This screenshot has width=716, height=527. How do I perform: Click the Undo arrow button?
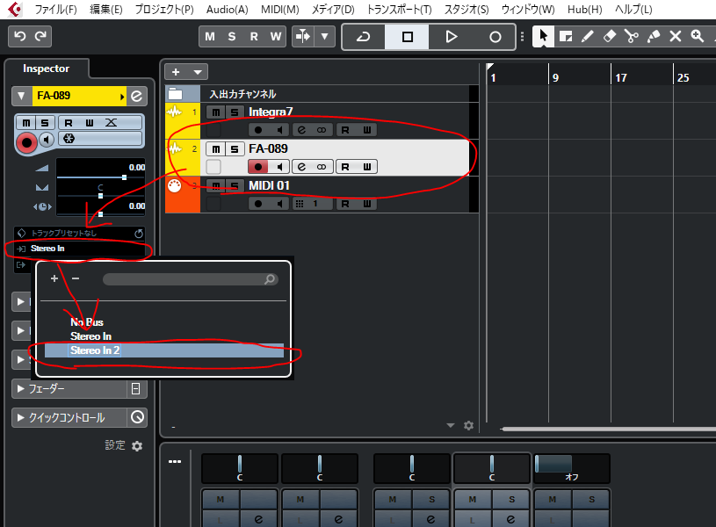pyautogui.click(x=20, y=36)
